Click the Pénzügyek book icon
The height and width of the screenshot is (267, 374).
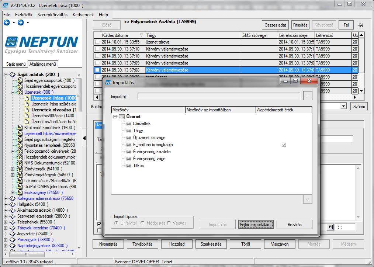[x=13, y=240]
